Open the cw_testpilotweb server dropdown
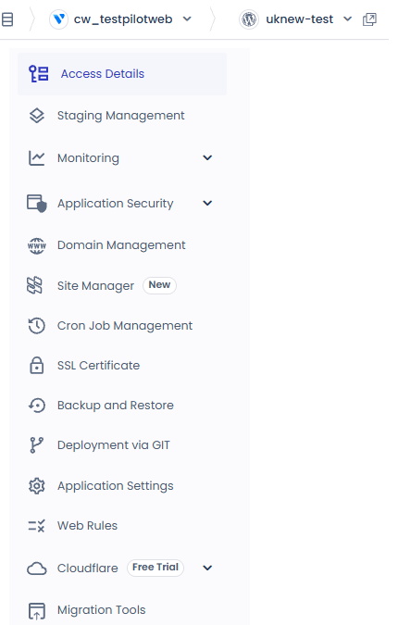398x625 pixels. (187, 19)
